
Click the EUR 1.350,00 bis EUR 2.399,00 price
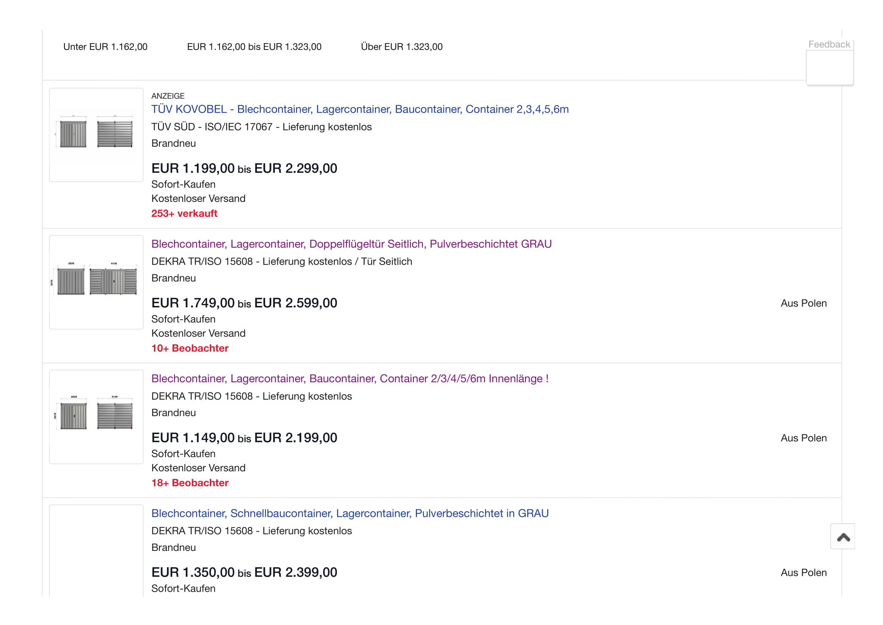pyautogui.click(x=244, y=573)
